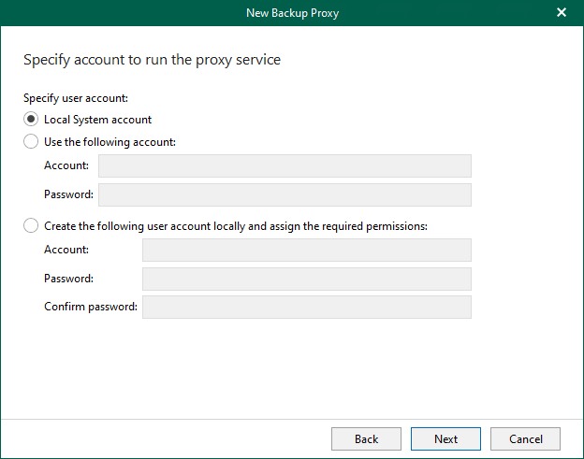Close the dialog using the X icon
The width and height of the screenshot is (584, 459).
(x=562, y=12)
